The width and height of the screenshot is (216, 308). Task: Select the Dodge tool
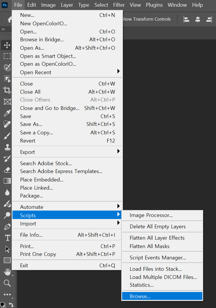(x=7, y=215)
